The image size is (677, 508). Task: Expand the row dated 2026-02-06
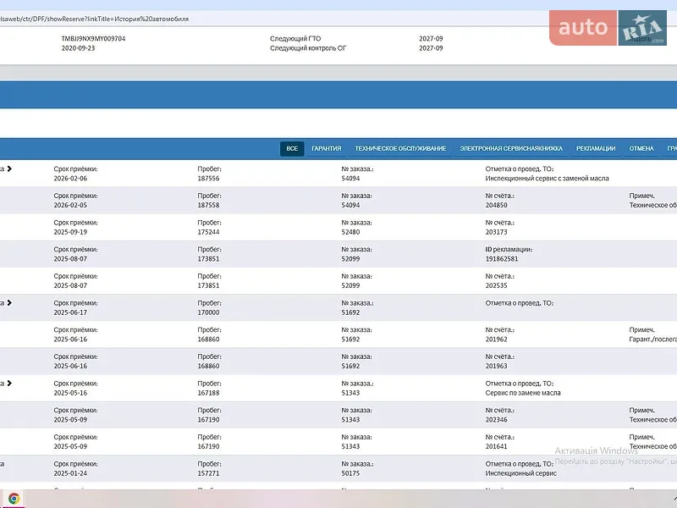coord(9,168)
